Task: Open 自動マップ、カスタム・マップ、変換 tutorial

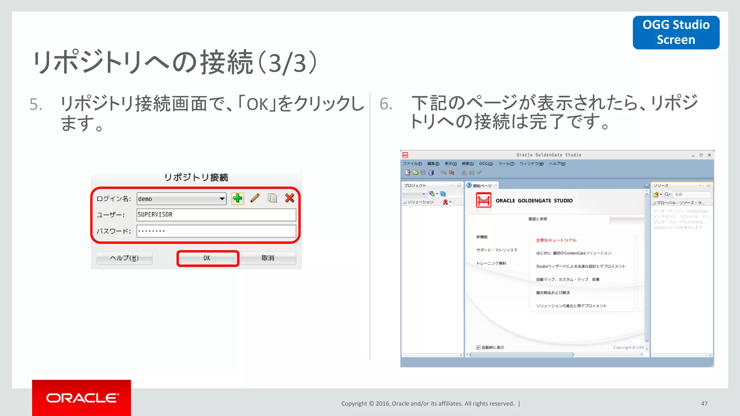Action: (x=568, y=279)
